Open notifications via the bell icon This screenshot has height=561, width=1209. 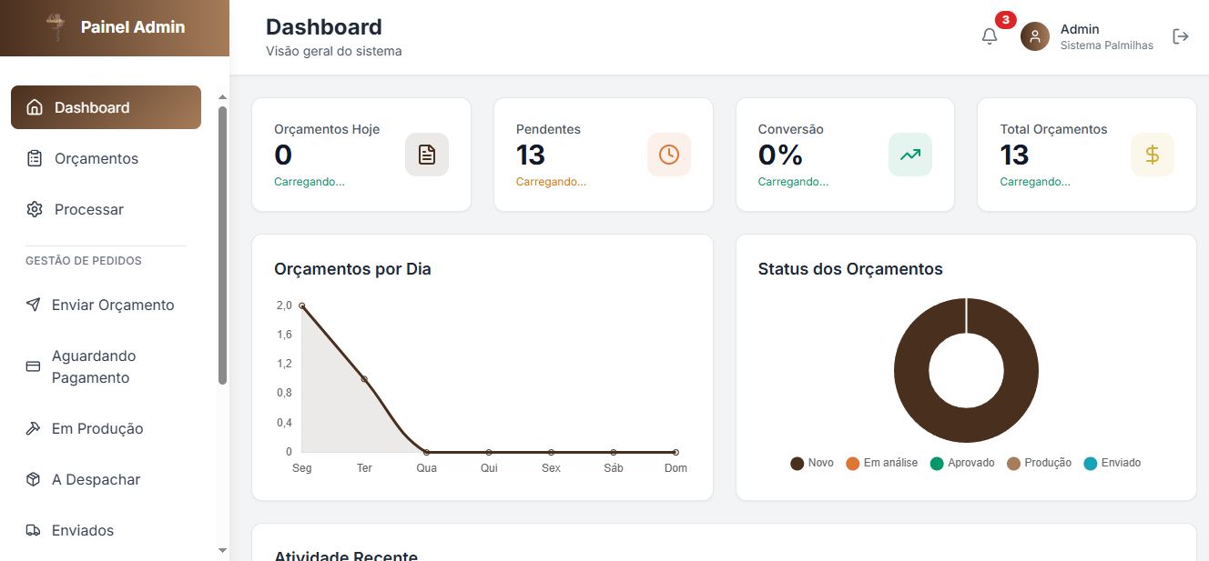tap(989, 35)
